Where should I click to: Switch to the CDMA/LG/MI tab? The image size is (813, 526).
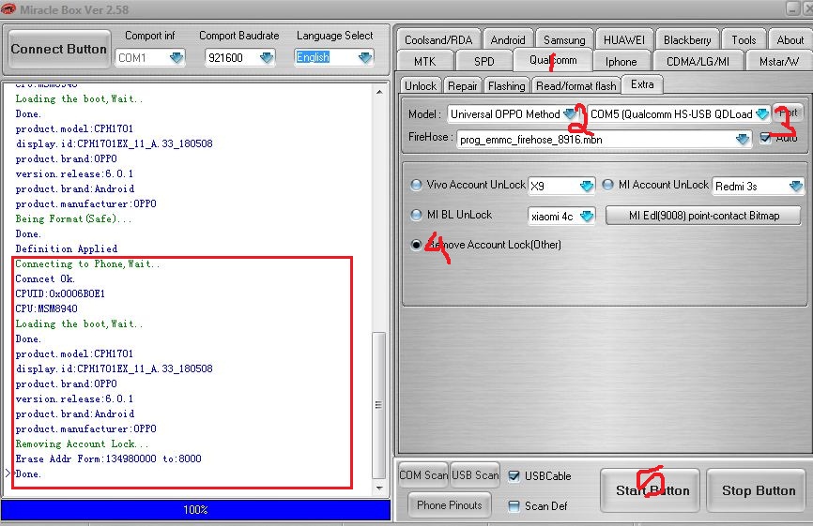click(698, 62)
